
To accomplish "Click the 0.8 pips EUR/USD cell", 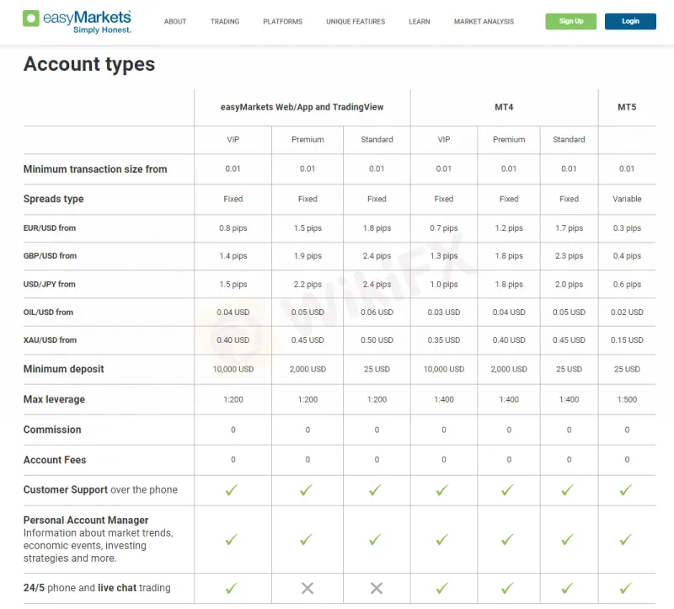I will coord(233,227).
